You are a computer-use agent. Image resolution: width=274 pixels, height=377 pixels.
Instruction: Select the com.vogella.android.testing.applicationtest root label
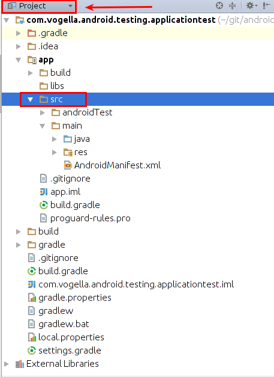click(121, 20)
